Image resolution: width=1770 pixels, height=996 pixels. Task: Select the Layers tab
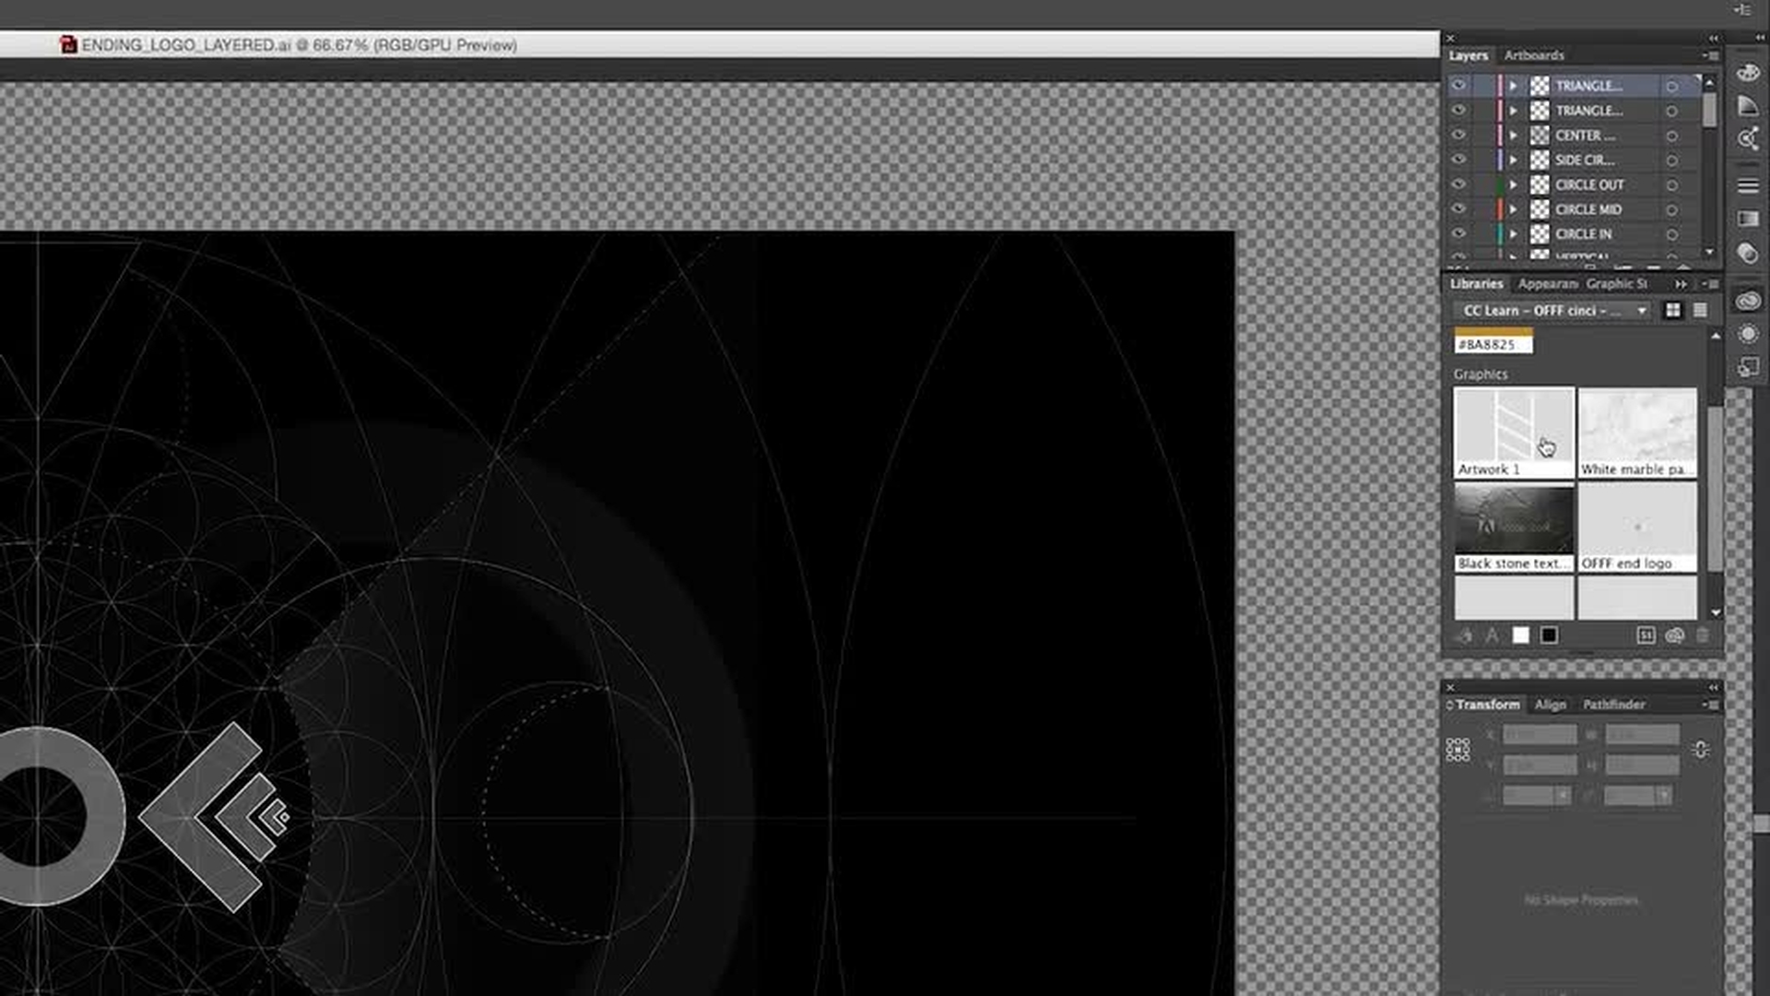pyautogui.click(x=1468, y=55)
